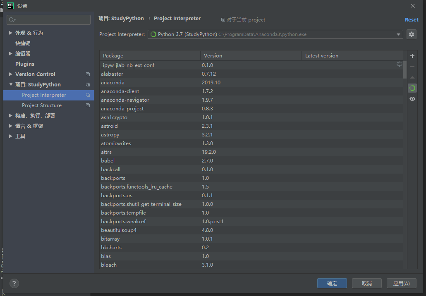
Task: Toggle the eye icon to show early releases
Action: point(412,99)
